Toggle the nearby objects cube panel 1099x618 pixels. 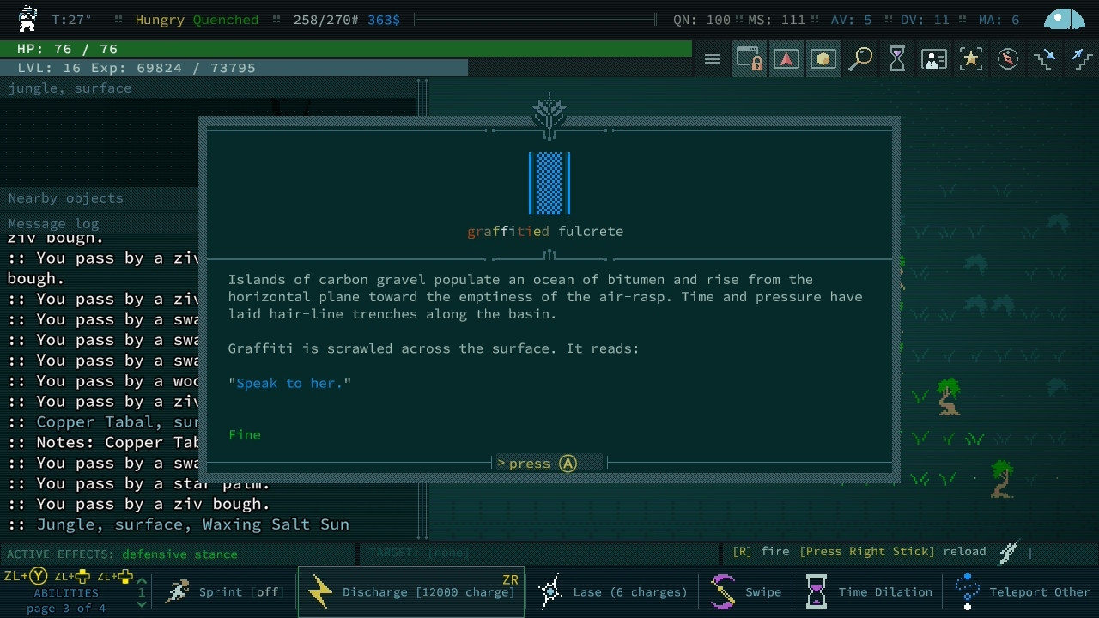click(x=823, y=59)
